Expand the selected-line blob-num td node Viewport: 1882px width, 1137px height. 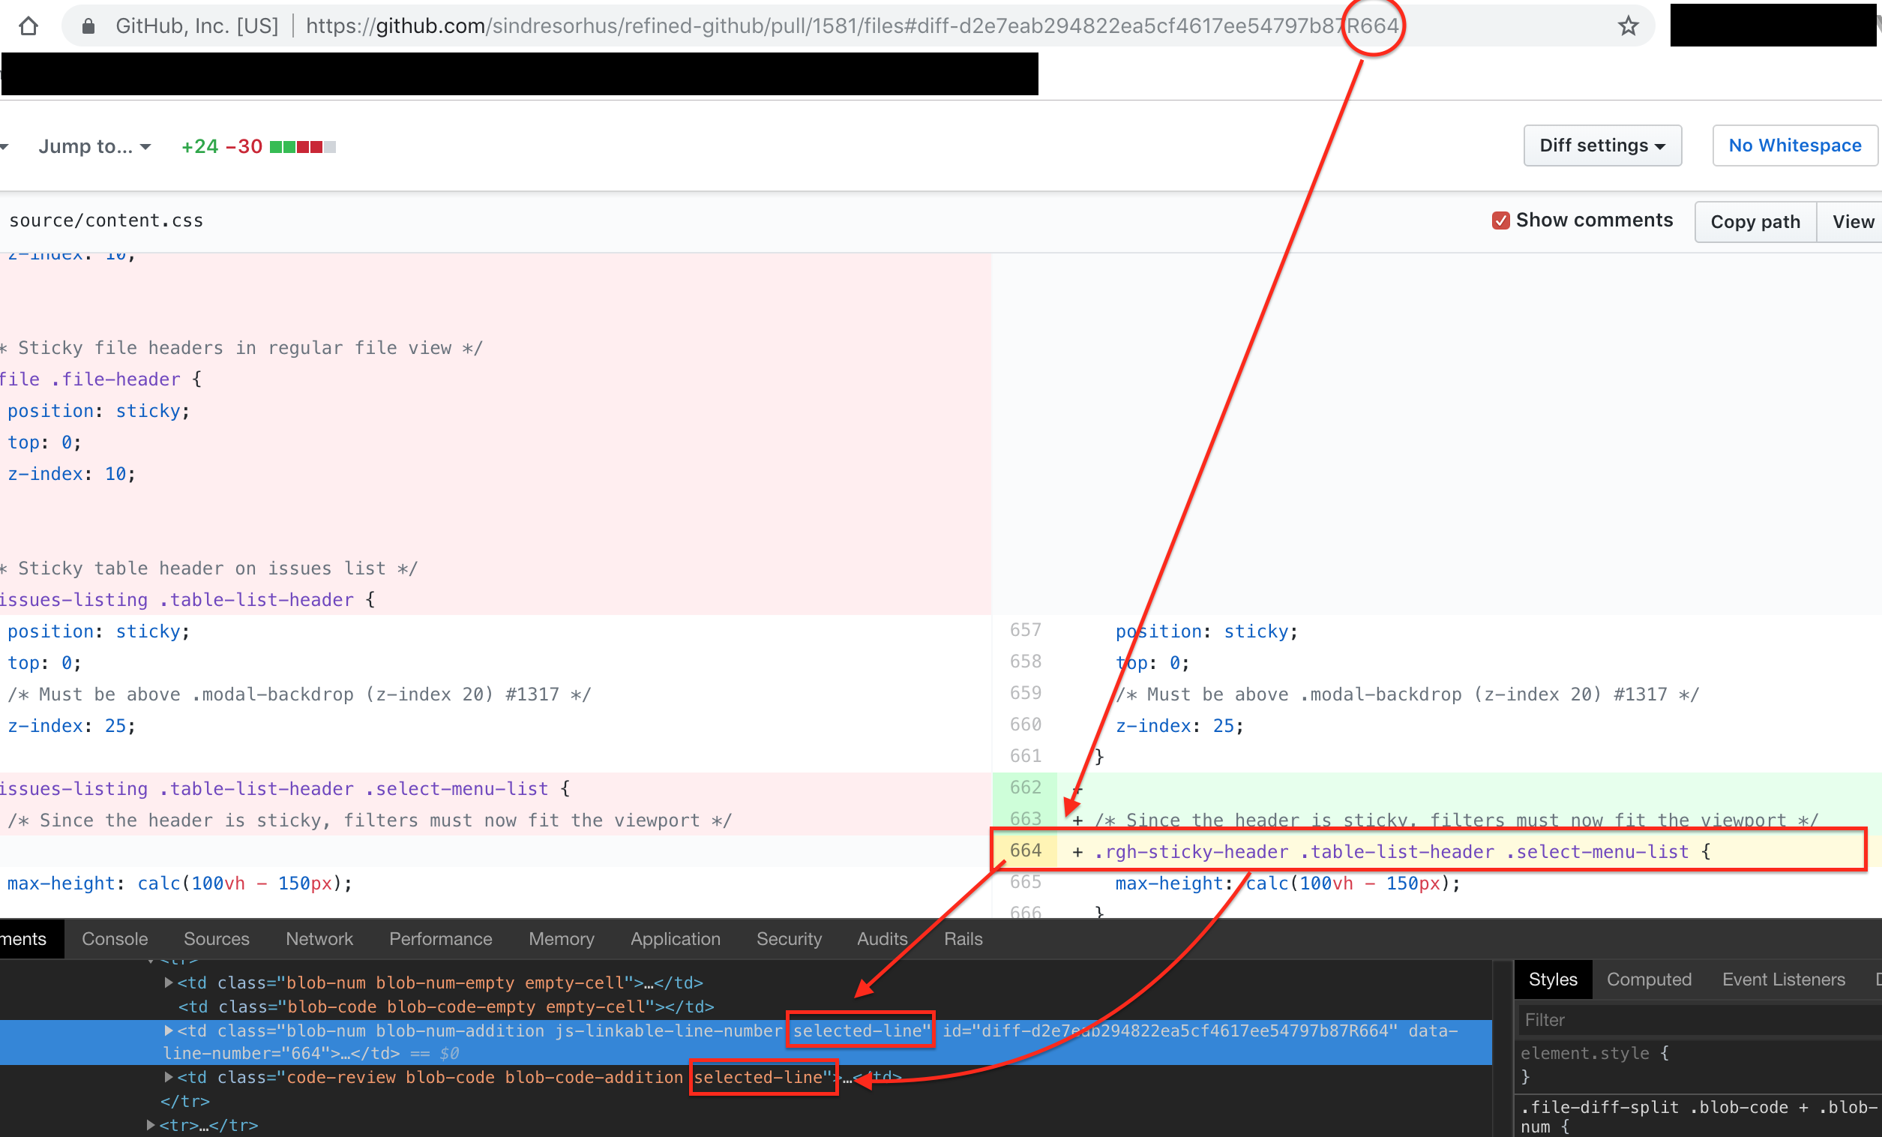[168, 1030]
